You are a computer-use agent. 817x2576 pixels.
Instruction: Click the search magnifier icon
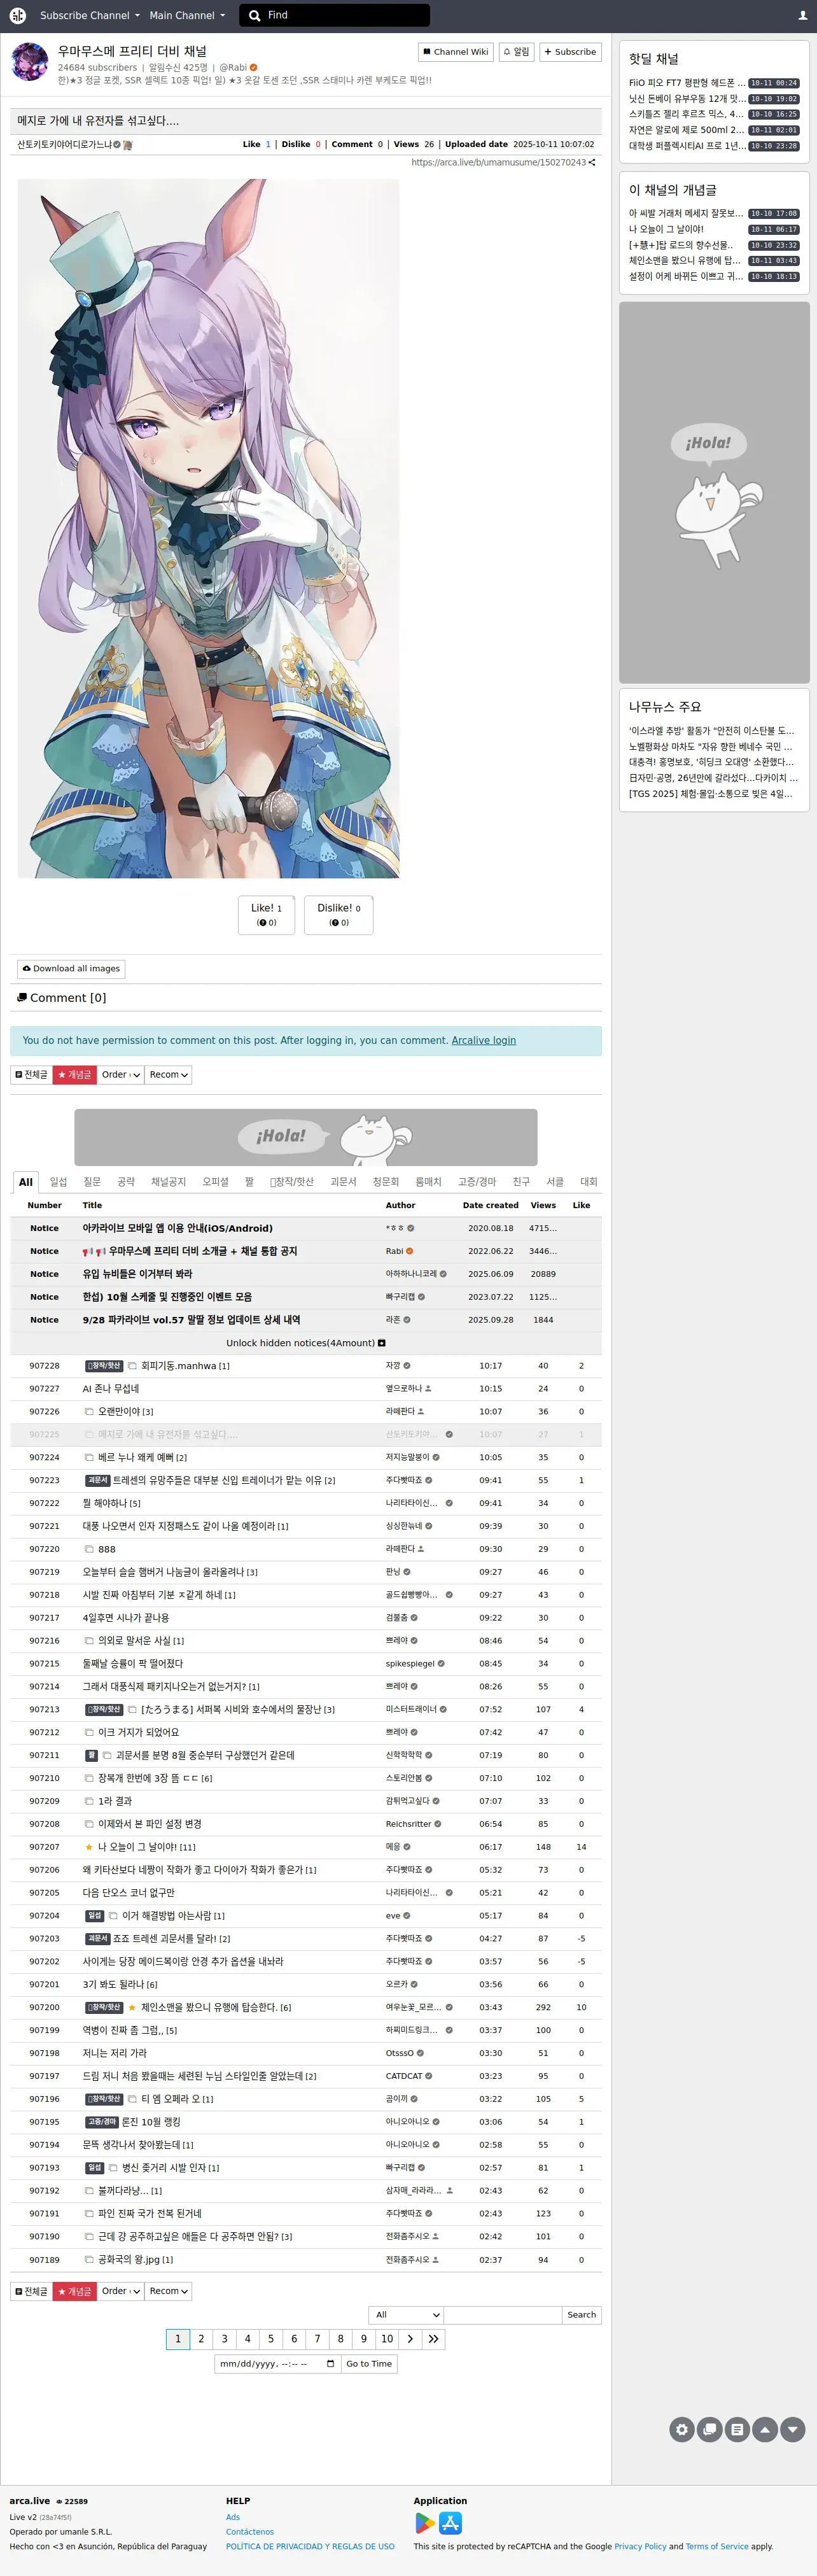tap(256, 15)
